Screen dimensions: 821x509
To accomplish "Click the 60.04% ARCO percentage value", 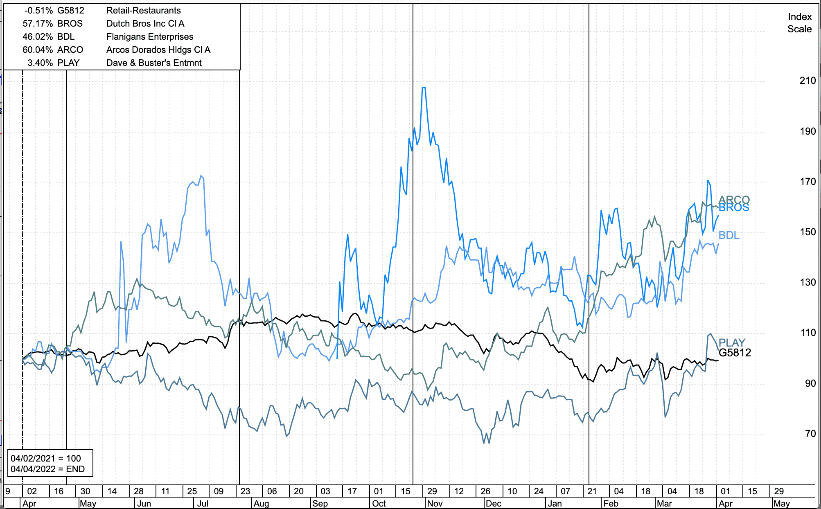I will point(38,50).
